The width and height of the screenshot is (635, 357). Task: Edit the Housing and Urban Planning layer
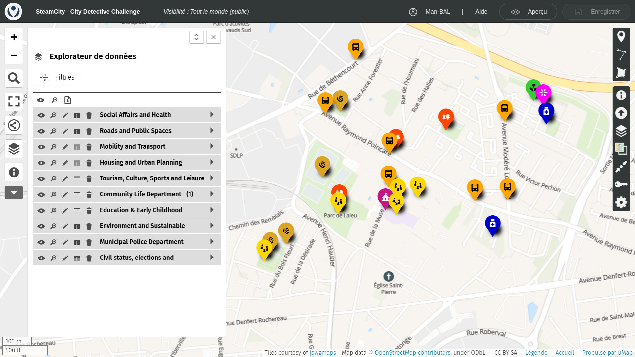pyautogui.click(x=65, y=163)
